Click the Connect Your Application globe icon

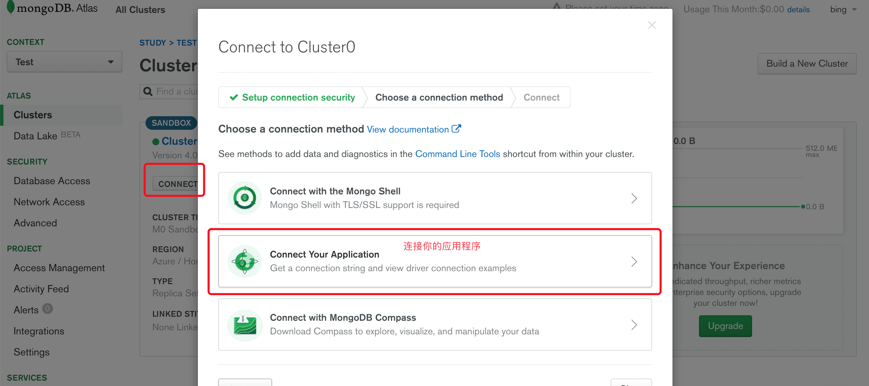pos(245,261)
